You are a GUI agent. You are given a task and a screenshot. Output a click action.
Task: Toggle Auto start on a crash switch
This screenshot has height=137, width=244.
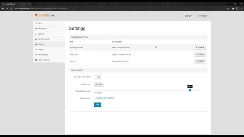[98, 77]
